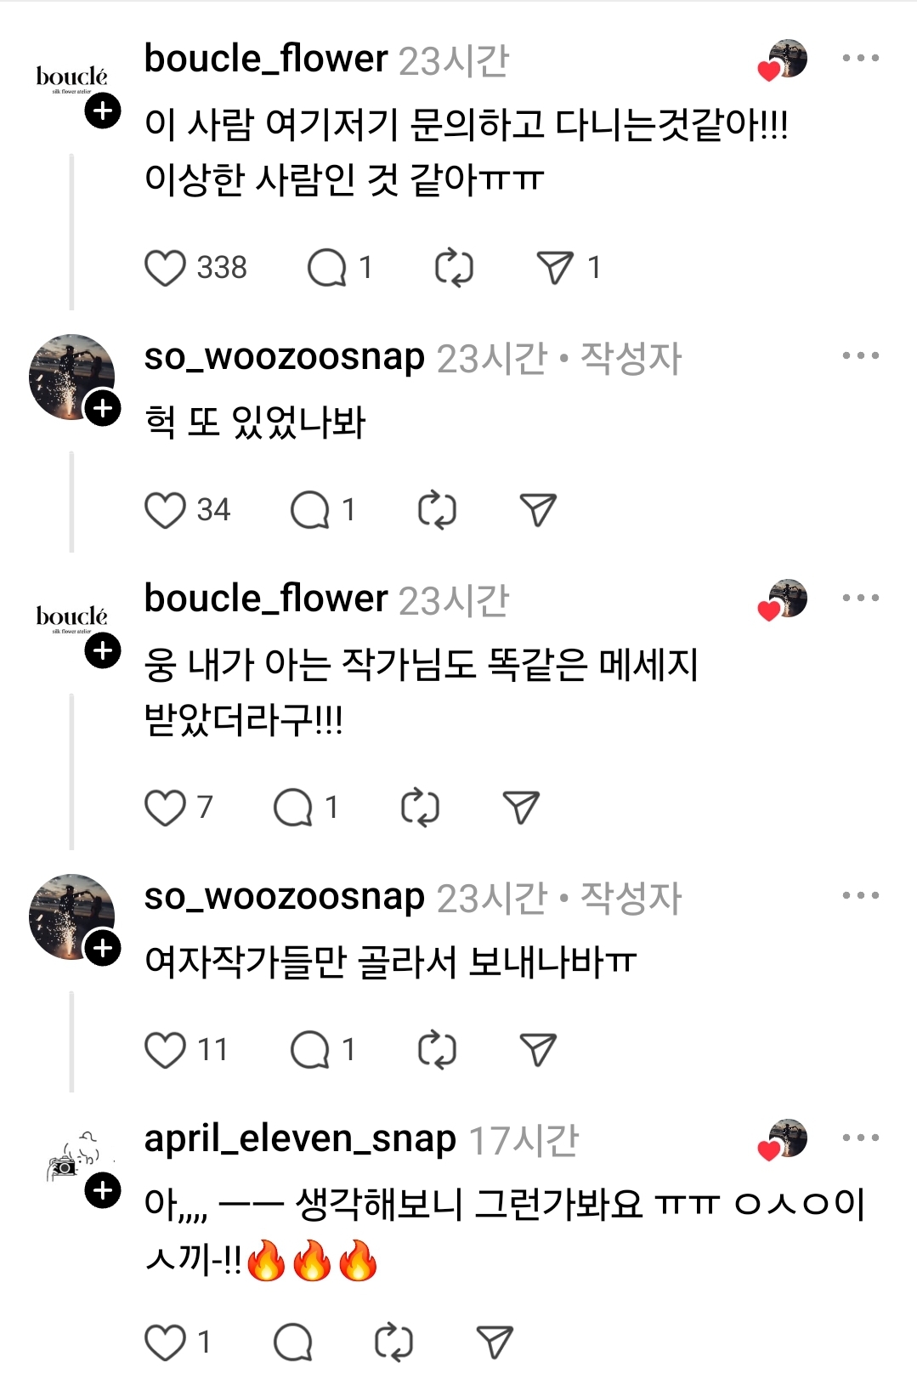Viewport: 917px width, 1396px height.
Task: Share the first boucle_flower comment
Action: [555, 268]
